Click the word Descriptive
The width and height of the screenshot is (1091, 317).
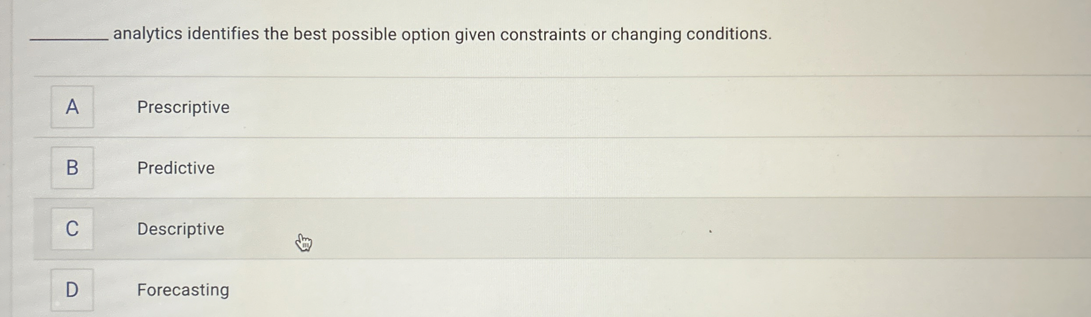[x=180, y=229]
